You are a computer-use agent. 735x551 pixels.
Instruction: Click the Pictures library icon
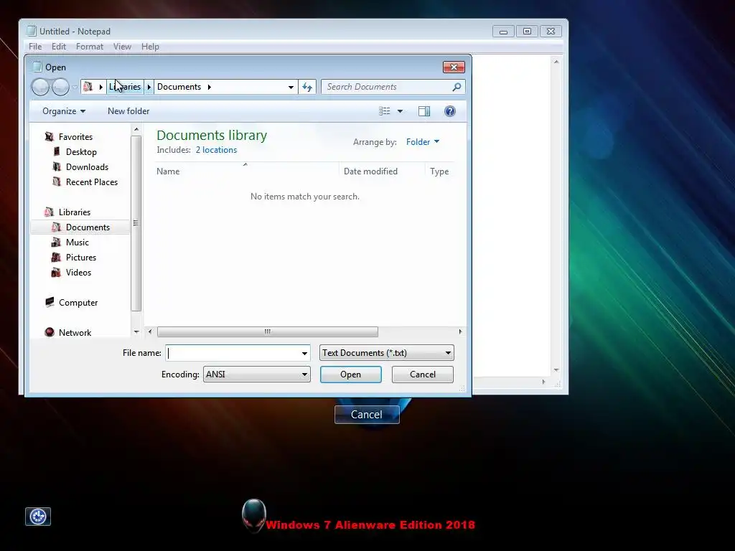56,258
